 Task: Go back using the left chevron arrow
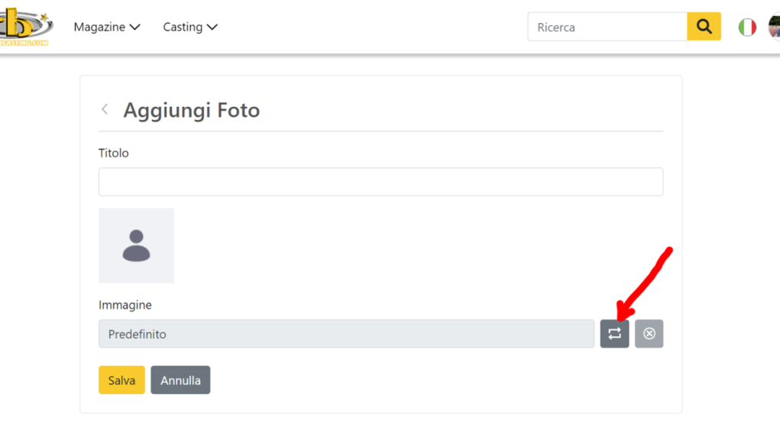pos(105,109)
